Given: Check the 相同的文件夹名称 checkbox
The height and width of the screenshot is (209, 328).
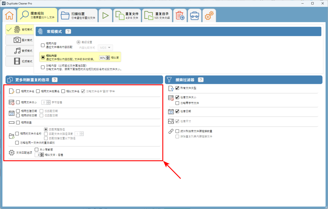Looking at the screenshot, I should tap(17, 133).
